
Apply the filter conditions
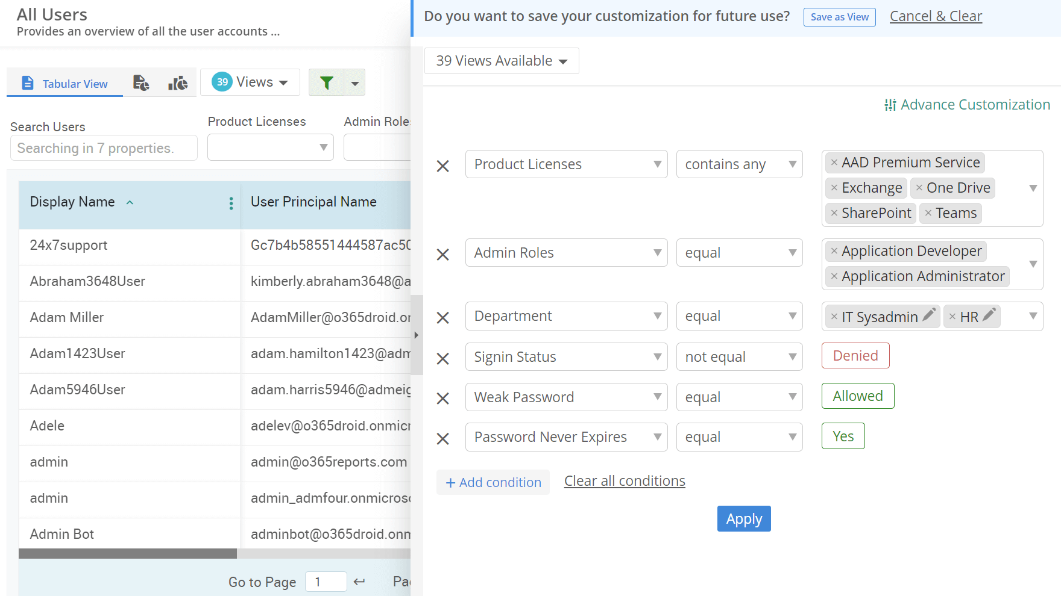pyautogui.click(x=743, y=518)
